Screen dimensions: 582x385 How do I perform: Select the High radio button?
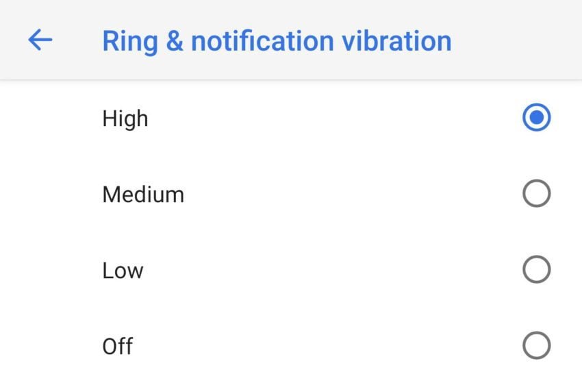click(536, 118)
